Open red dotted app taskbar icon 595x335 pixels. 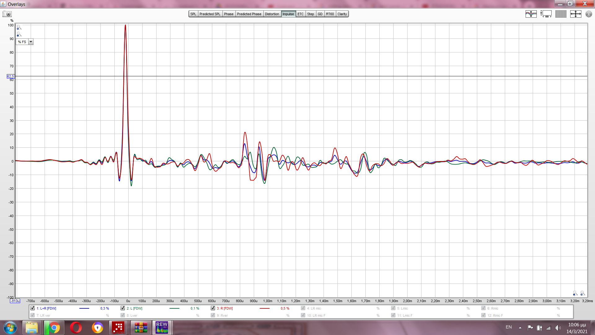pos(118,328)
